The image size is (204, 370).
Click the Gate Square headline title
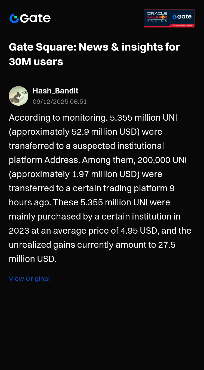[94, 54]
